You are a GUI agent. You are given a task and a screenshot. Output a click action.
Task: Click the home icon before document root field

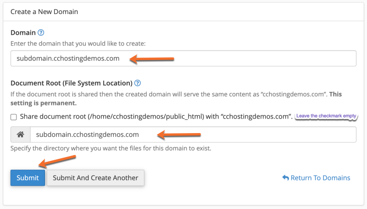click(21, 134)
